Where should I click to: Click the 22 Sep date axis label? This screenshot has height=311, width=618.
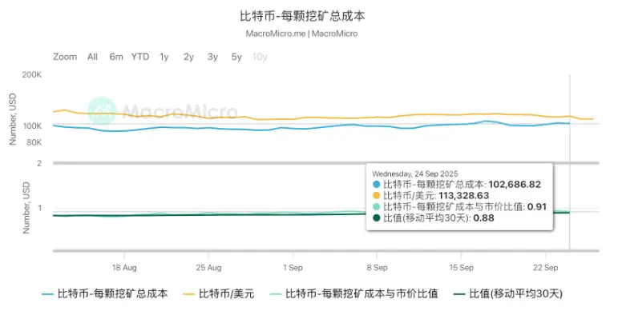pyautogui.click(x=546, y=268)
